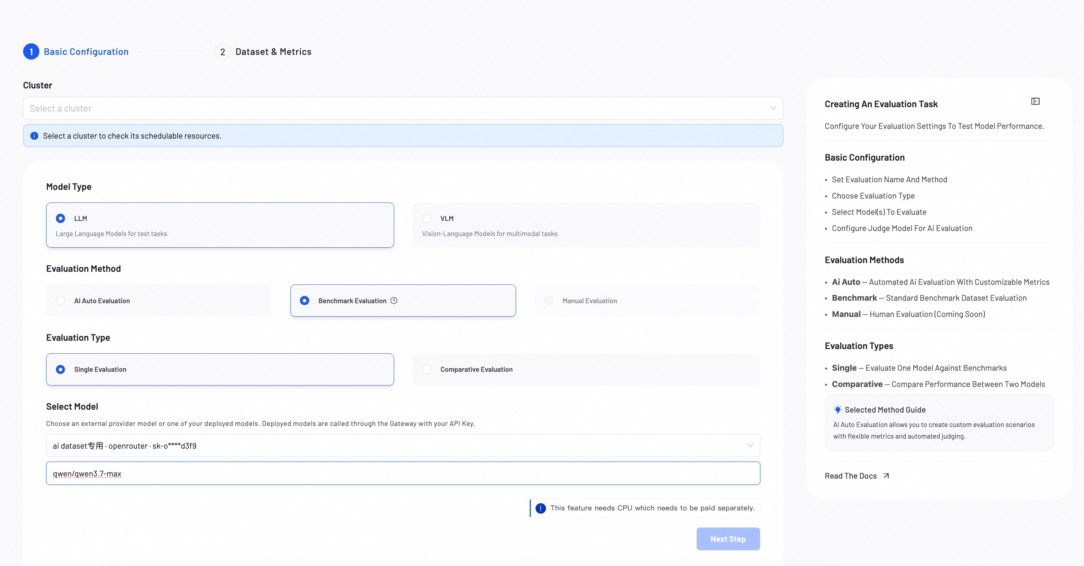The image size is (1084, 566).
Task: Click 'Choose Evaluation Type' bullet
Action: tap(873, 196)
